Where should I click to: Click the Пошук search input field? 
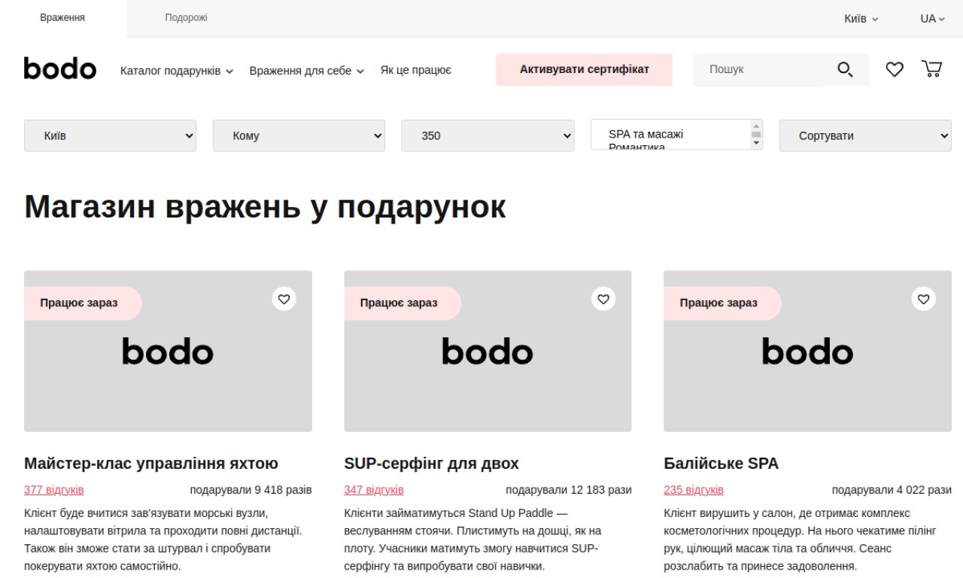758,70
